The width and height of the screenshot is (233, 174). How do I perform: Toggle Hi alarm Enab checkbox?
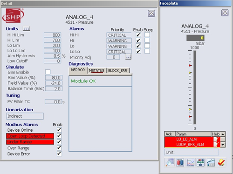pos(138,40)
